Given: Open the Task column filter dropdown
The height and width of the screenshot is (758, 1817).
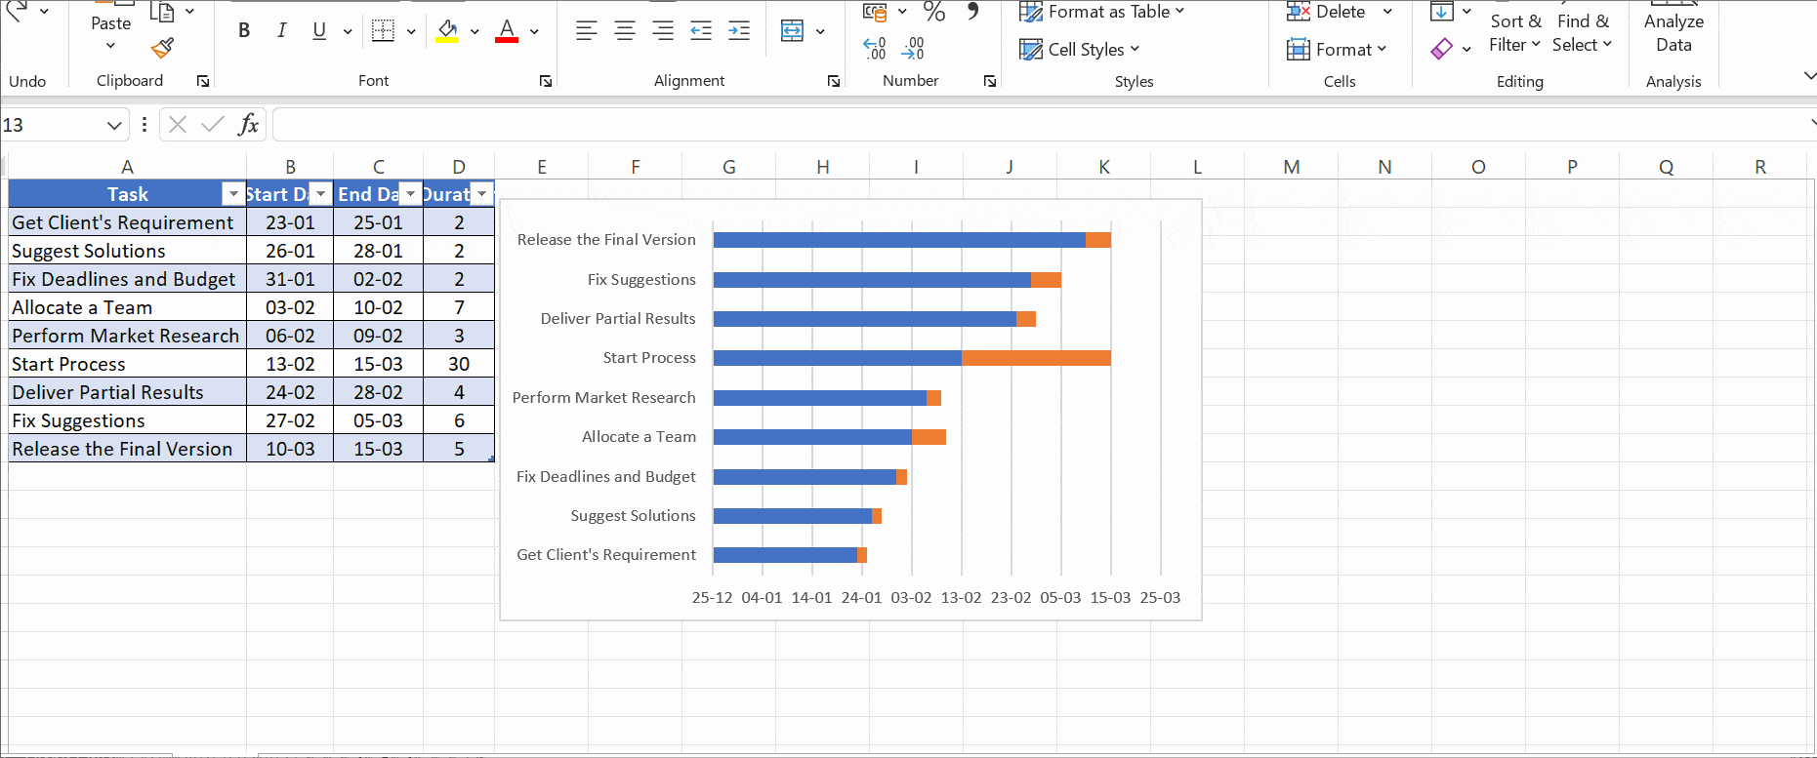Looking at the screenshot, I should click(x=232, y=194).
